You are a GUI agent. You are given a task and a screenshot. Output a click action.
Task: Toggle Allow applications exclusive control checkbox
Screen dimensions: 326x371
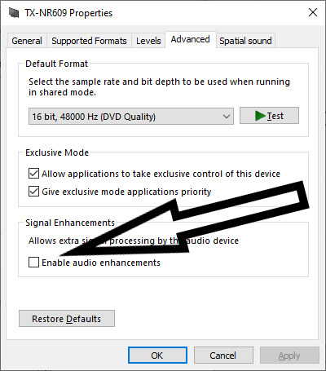(x=33, y=174)
